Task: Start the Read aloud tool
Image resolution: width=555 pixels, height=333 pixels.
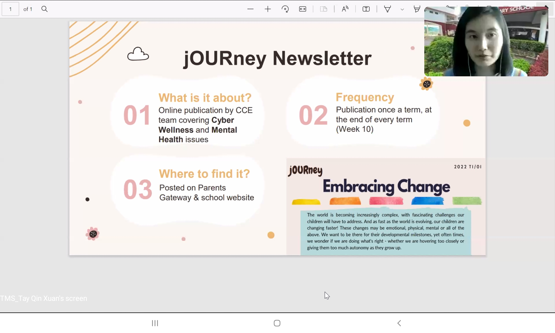Action: [345, 9]
